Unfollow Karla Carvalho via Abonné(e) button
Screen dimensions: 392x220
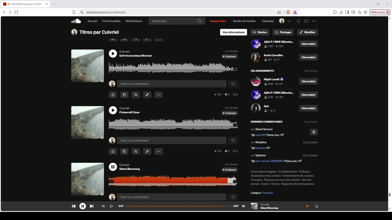coord(308,57)
